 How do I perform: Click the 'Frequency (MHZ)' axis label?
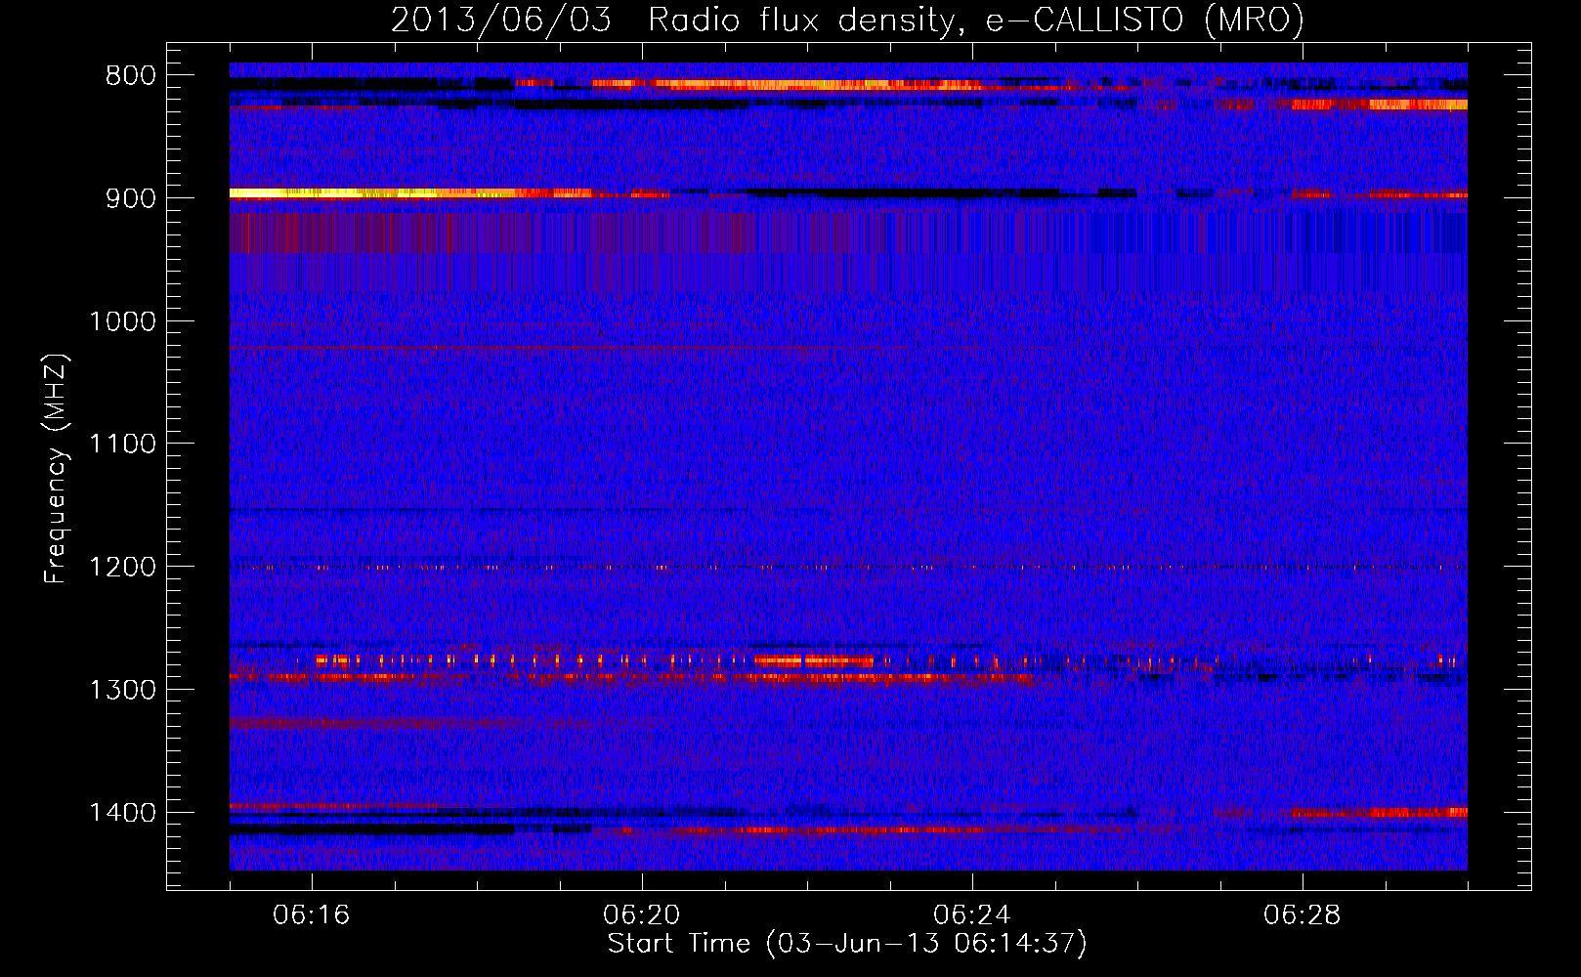(x=56, y=469)
